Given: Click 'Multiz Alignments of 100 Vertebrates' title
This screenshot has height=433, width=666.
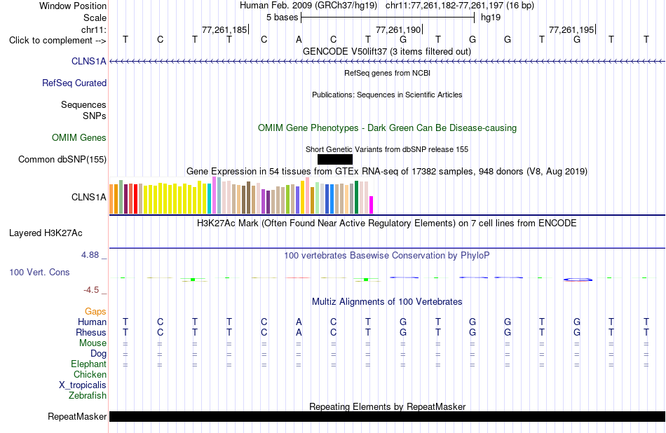Looking at the screenshot, I should (x=387, y=302).
